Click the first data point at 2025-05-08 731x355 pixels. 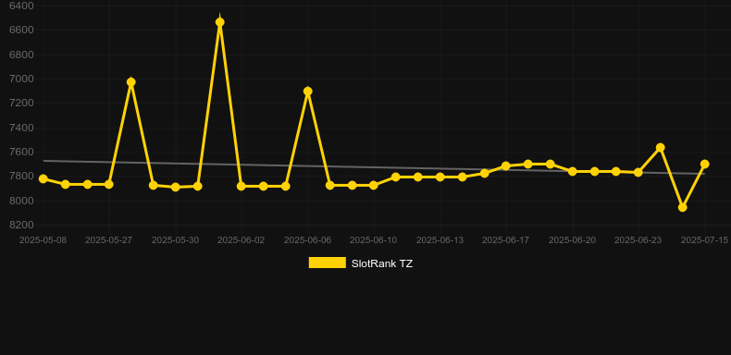pos(43,179)
